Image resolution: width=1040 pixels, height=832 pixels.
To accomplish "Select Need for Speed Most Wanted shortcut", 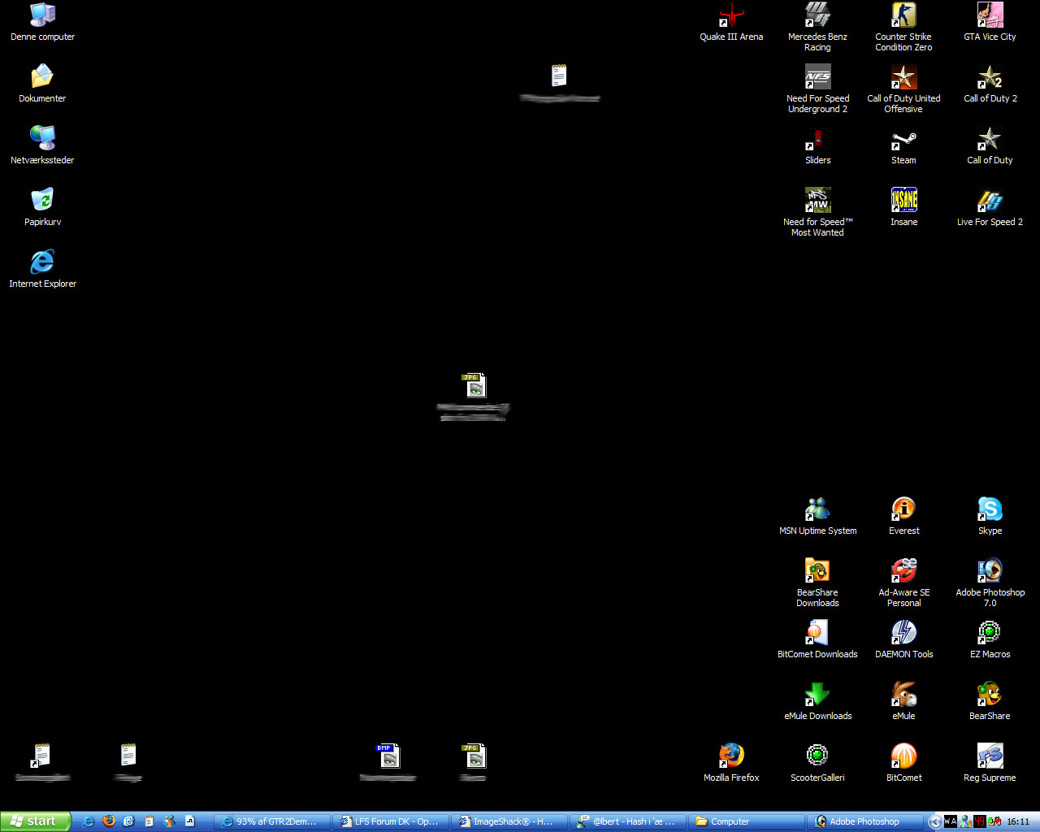I will tap(817, 212).
